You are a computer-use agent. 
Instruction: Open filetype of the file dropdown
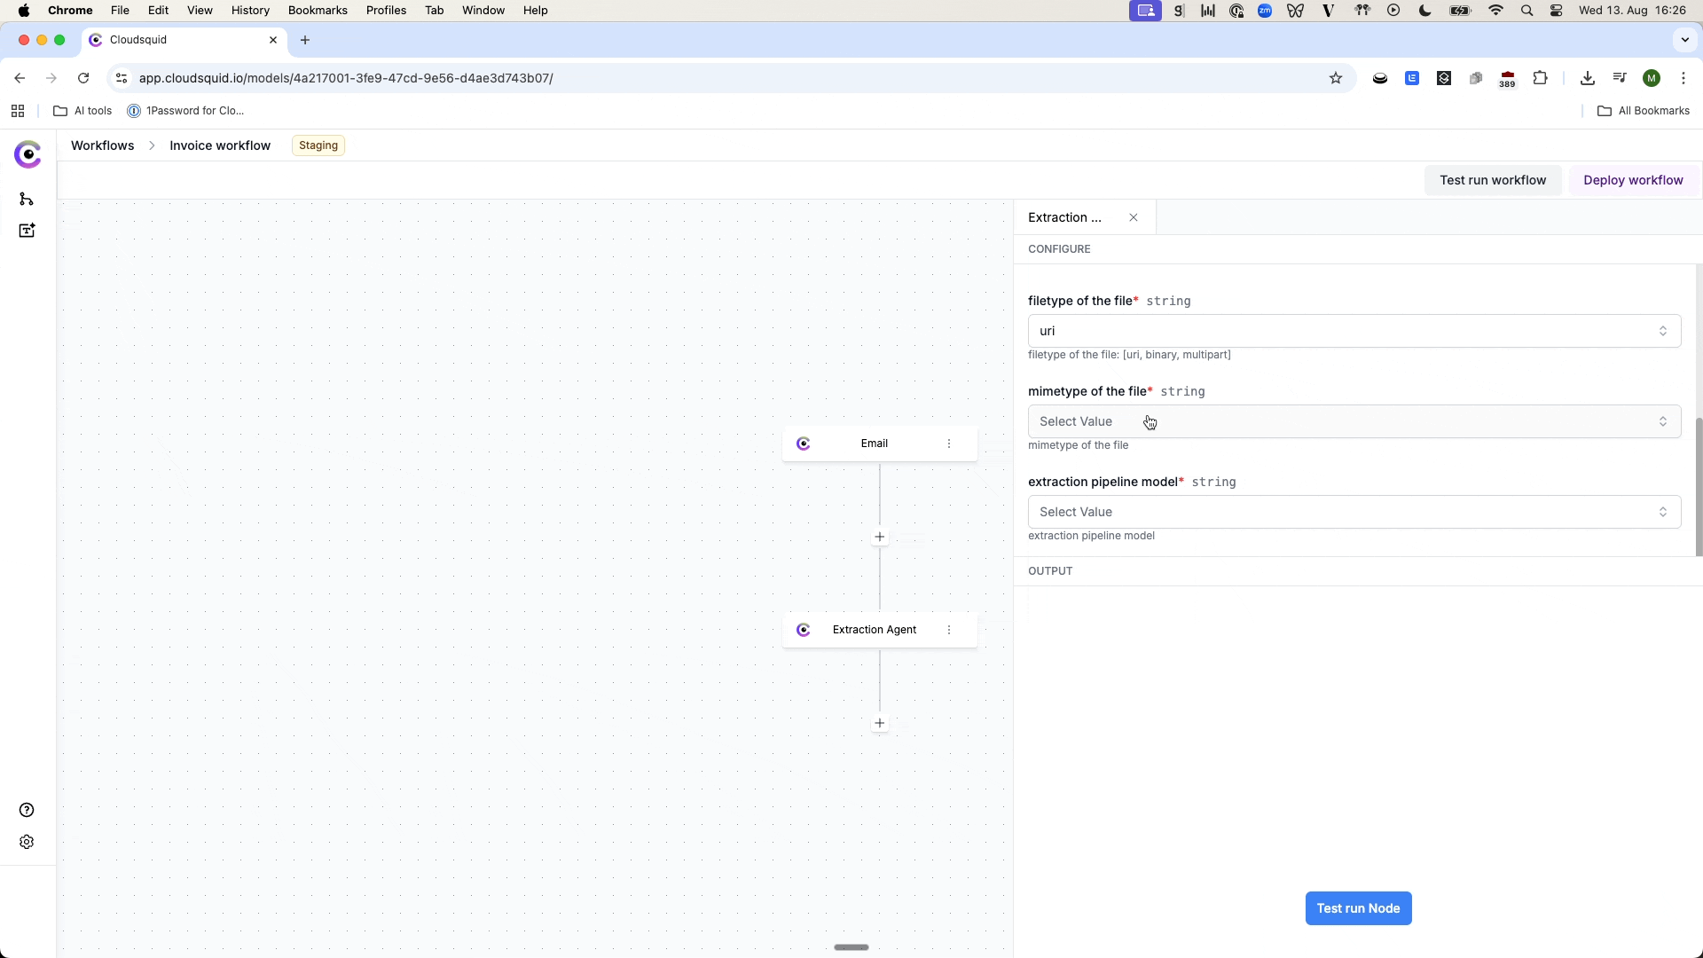click(1354, 331)
